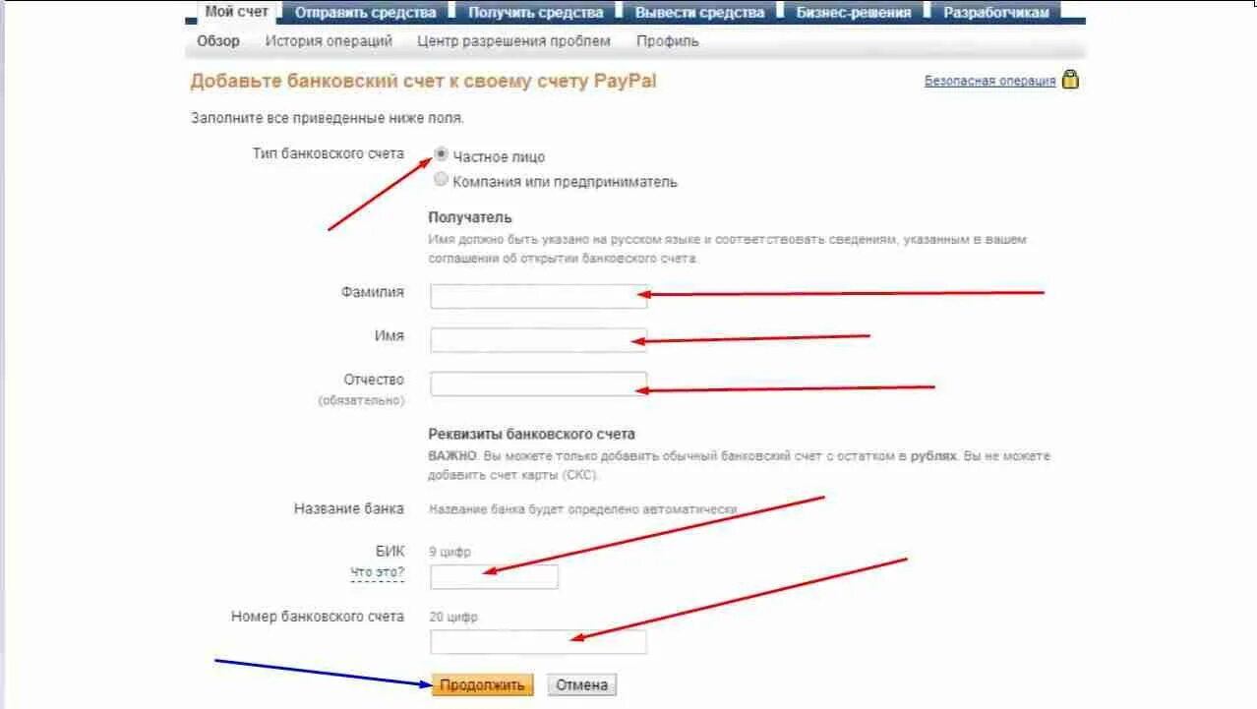This screenshot has height=709, width=1257.
Task: Click the 'Что это?' help link
Action: [x=377, y=572]
